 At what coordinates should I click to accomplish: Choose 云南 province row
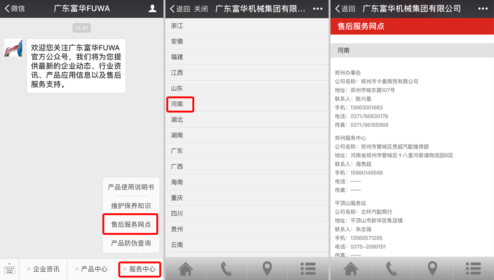click(247, 245)
